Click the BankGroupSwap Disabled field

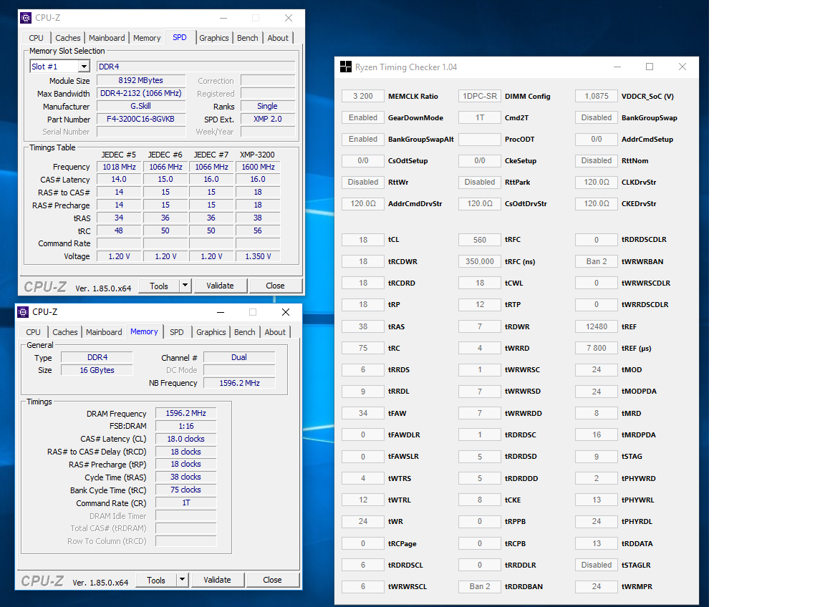597,117
